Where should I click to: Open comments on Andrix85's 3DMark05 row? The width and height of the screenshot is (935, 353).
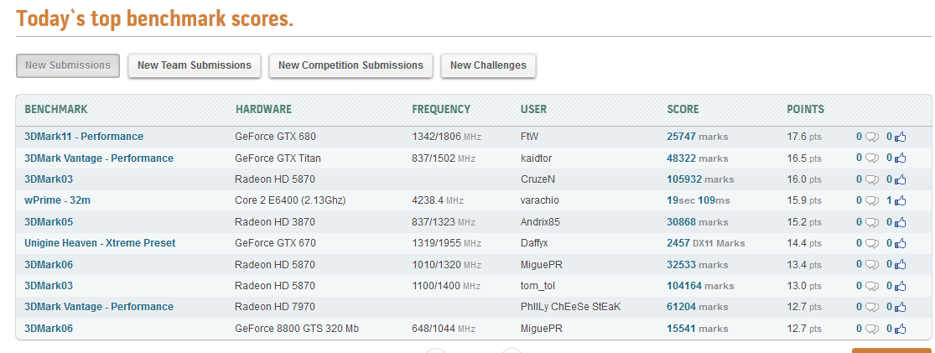pyautogui.click(x=872, y=222)
